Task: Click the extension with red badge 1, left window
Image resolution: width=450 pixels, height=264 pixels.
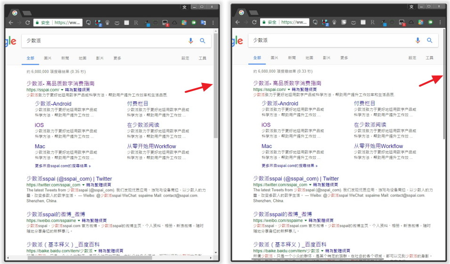Action: [x=165, y=23]
